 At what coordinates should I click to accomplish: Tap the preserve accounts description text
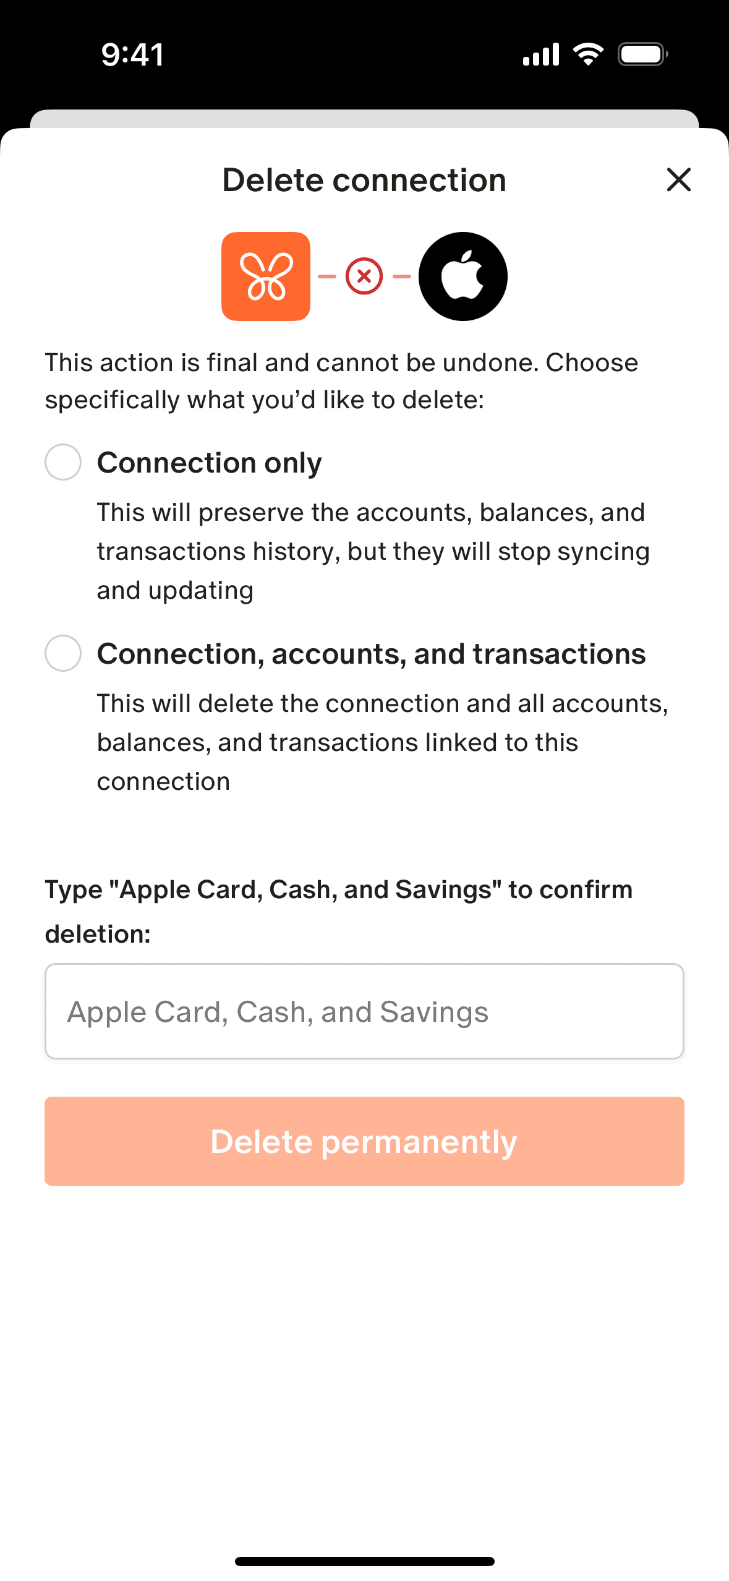[x=373, y=551]
